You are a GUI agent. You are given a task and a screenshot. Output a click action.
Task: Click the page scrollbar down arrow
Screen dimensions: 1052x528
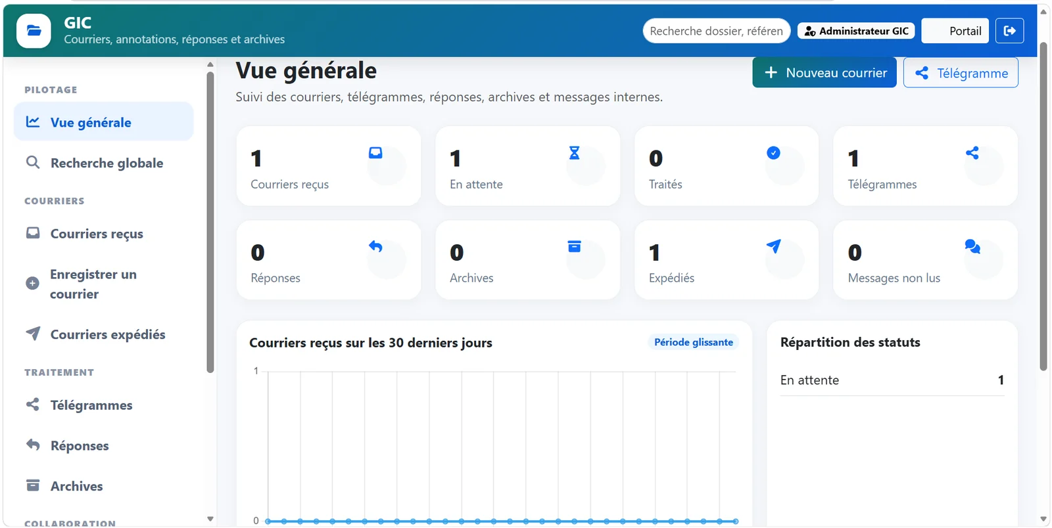click(1043, 520)
